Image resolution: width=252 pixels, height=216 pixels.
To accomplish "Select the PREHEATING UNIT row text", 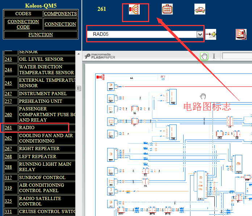I will 41,101.
